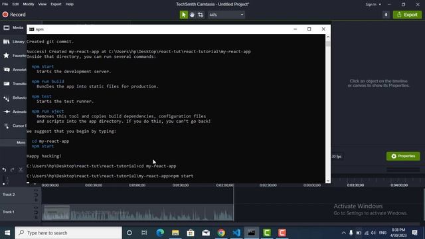
Task: Click timeline ruler at 0:03:30;00
Action: point(355,185)
